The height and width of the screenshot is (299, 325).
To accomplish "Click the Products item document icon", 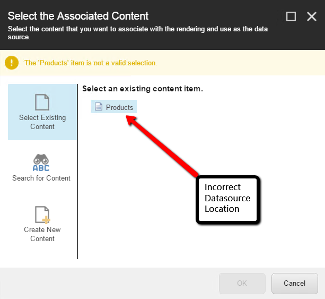I will click(99, 106).
